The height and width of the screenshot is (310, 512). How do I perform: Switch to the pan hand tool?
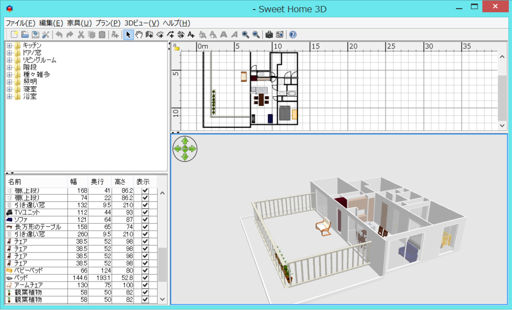click(139, 34)
